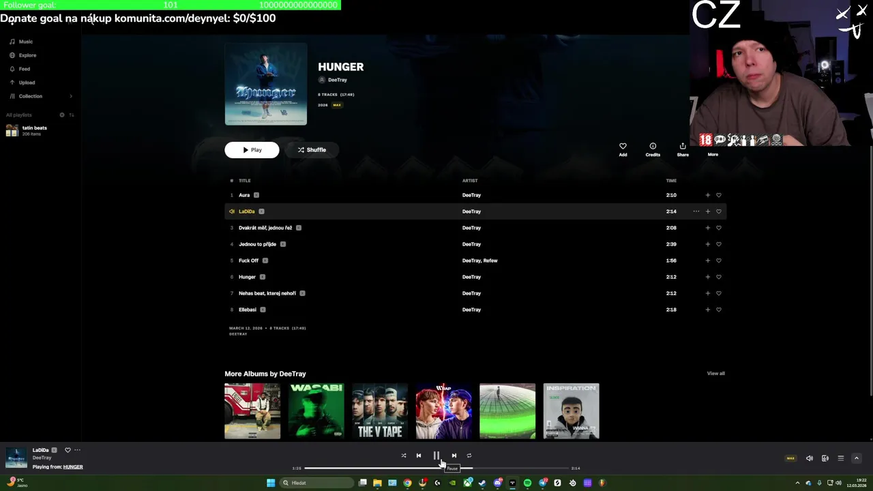The image size is (873, 491).
Task: Like the Hunger track row
Action: tap(718, 277)
